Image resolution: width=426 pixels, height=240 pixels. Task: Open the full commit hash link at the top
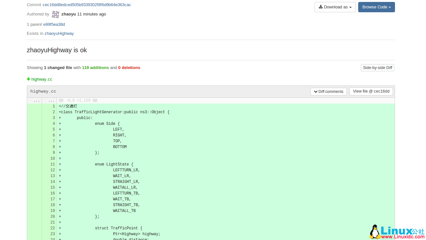click(x=86, y=5)
